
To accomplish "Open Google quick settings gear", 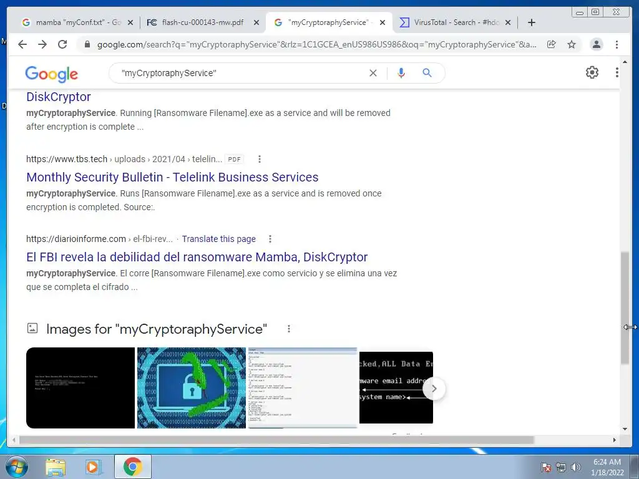I will 592,72.
